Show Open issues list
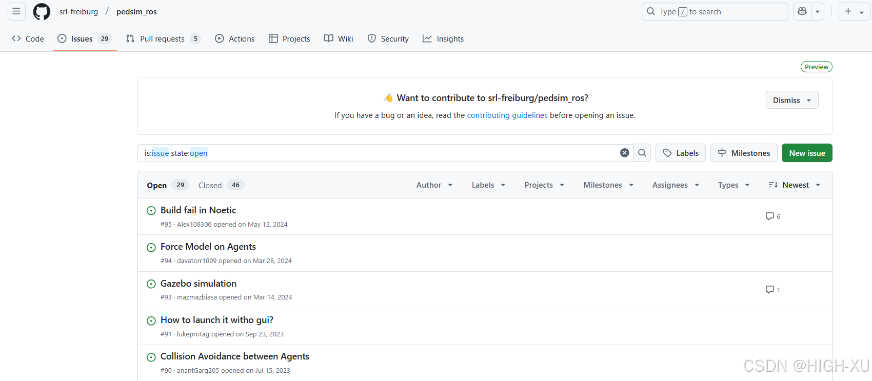Image resolution: width=872 pixels, height=381 pixels. coord(167,185)
